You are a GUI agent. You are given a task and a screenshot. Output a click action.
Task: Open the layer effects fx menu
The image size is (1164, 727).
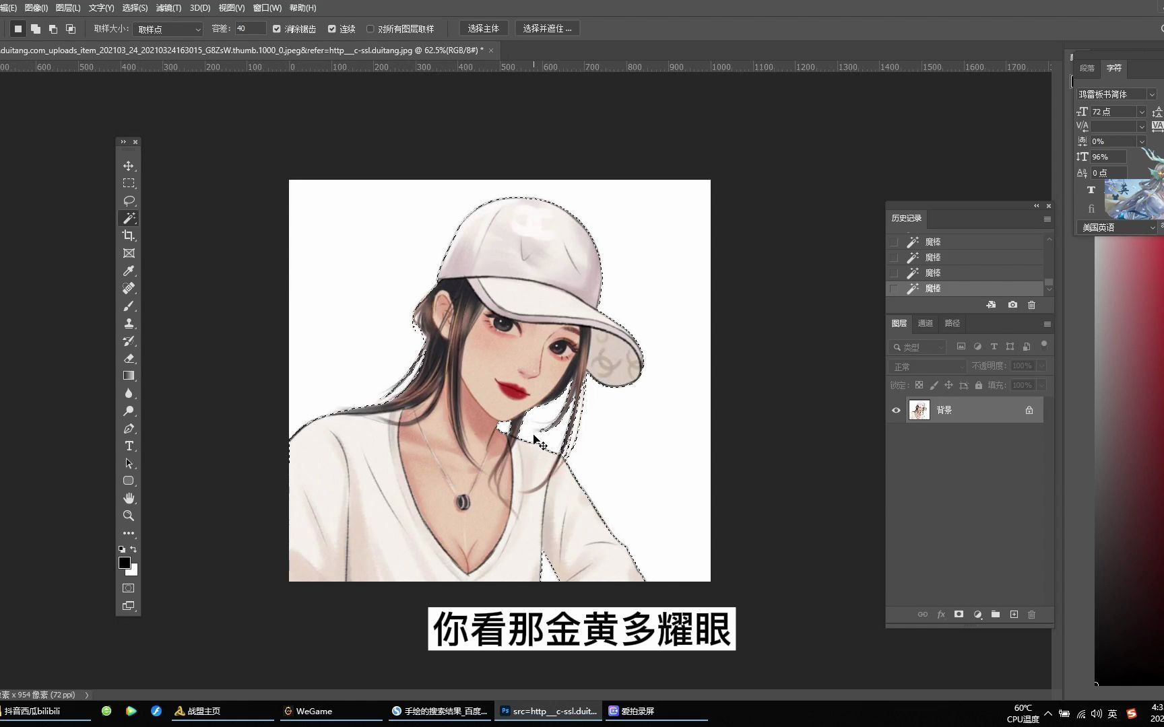(x=941, y=614)
